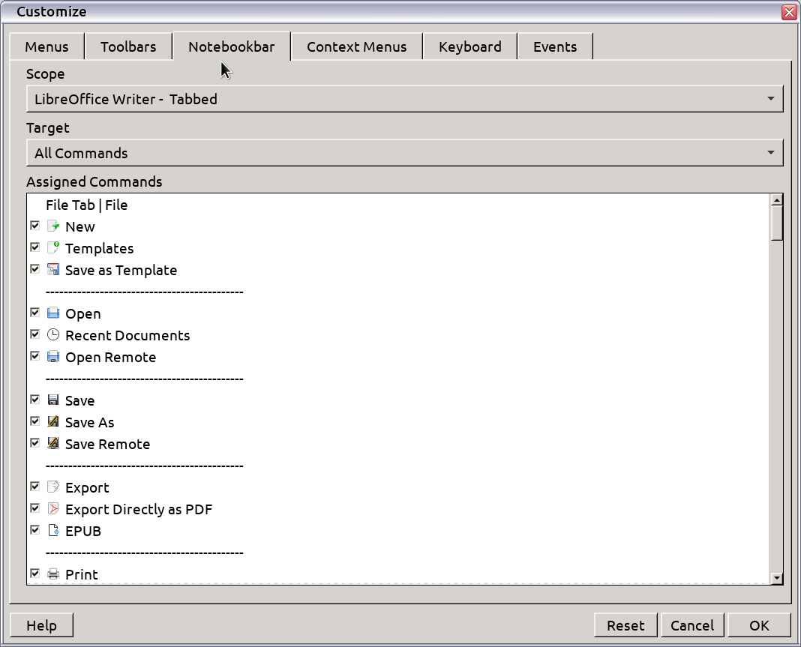Viewport: 801px width, 647px height.
Task: Open the Events tab
Action: pos(555,46)
